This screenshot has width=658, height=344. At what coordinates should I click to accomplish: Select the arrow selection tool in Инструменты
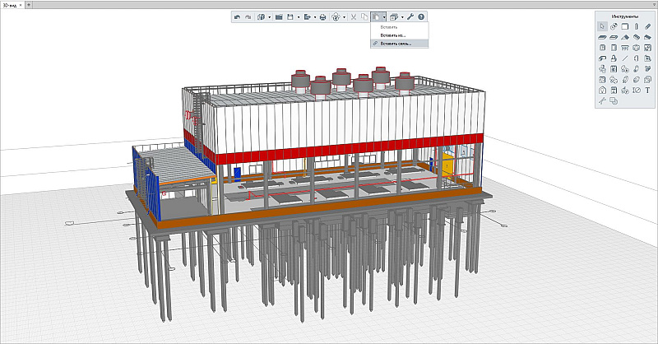pos(602,26)
